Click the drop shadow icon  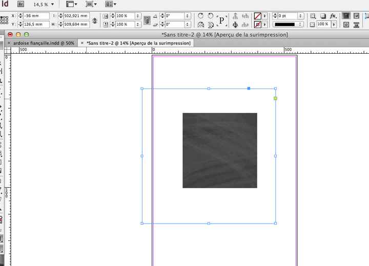[x=323, y=16]
